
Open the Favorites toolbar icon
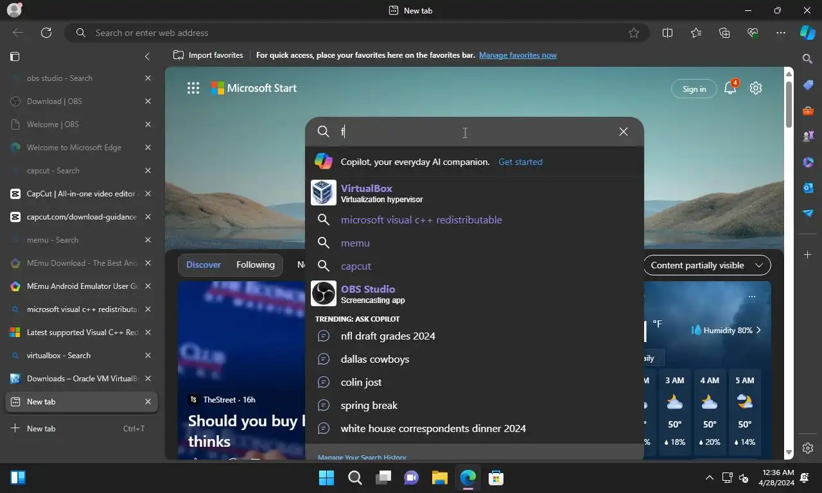(x=696, y=33)
